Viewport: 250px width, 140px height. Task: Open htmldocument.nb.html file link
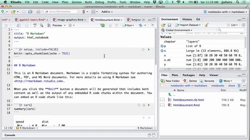pyautogui.click(x=189, y=100)
